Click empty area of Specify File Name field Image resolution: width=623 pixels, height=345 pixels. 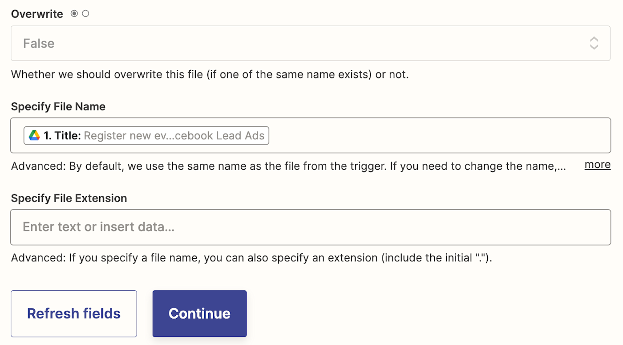tap(436, 135)
